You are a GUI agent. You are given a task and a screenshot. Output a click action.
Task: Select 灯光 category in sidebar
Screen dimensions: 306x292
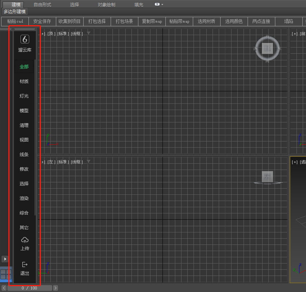click(24, 96)
